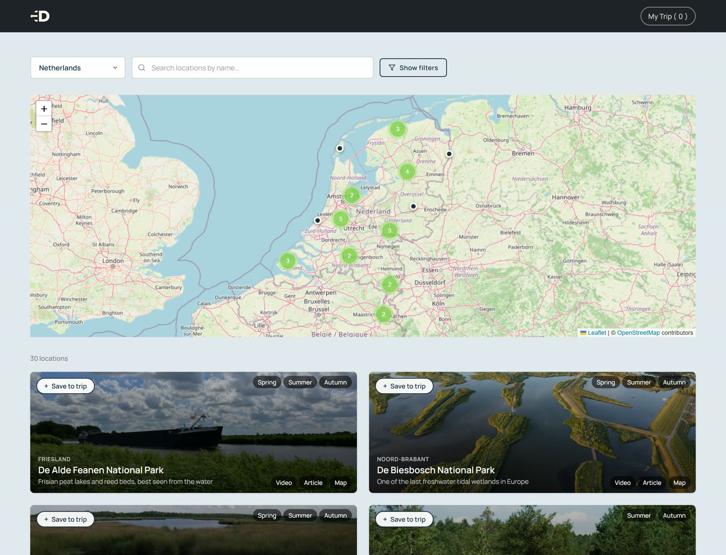Click the cluster of 2 in Noord-Brabant
The width and height of the screenshot is (726, 555).
(x=349, y=256)
